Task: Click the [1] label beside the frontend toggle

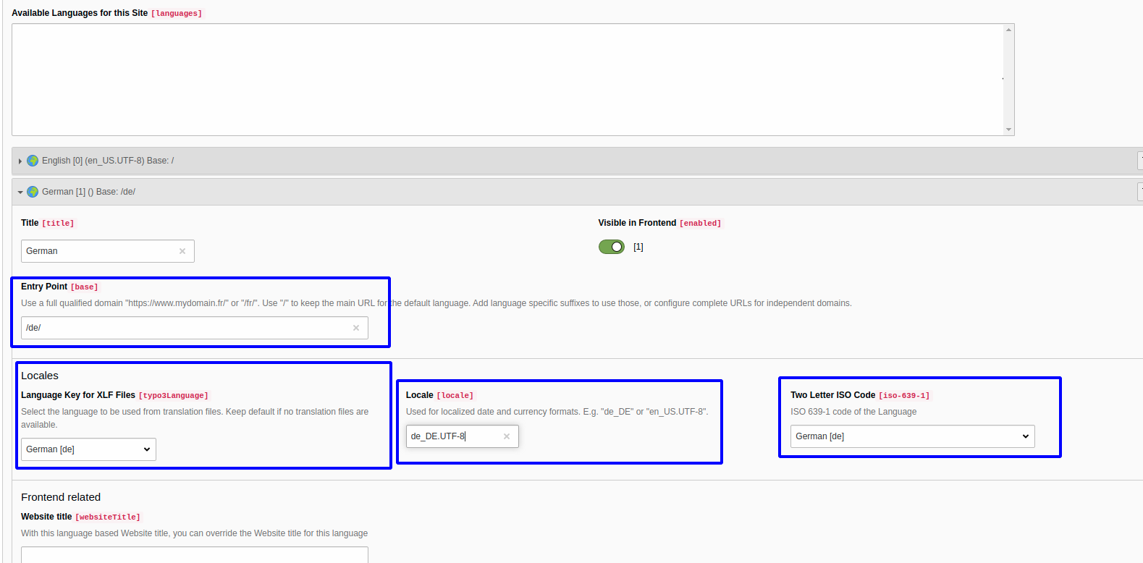Action: tap(638, 247)
